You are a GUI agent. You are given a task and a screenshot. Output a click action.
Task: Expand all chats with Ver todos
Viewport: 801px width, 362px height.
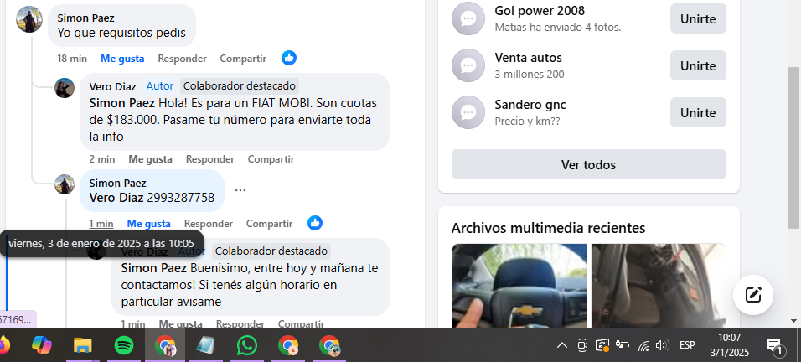click(588, 164)
